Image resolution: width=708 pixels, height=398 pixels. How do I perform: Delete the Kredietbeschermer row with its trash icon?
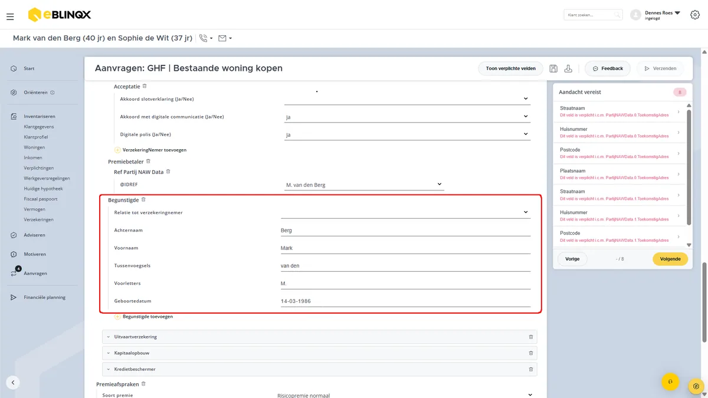(531, 369)
